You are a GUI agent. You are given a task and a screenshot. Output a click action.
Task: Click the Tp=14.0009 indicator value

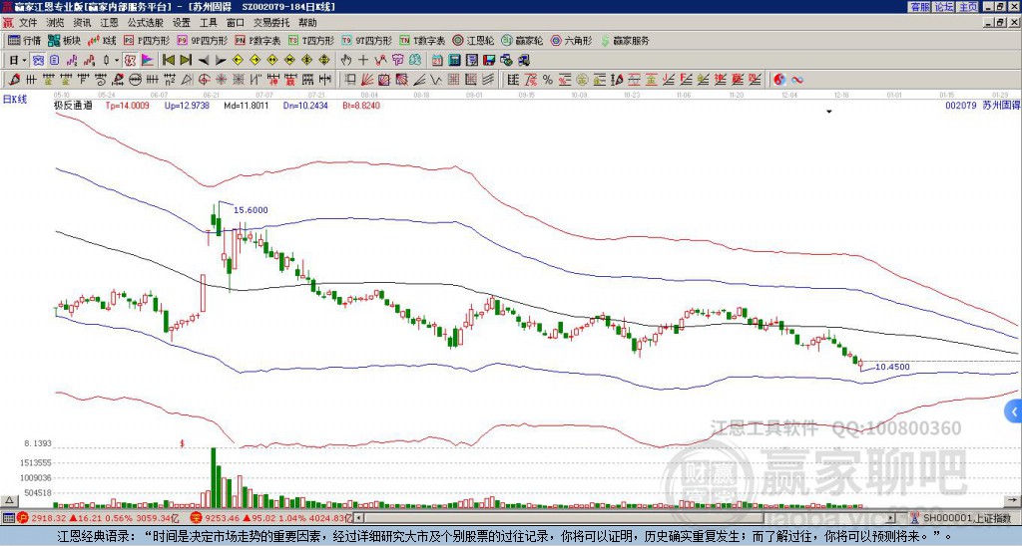[x=127, y=105]
